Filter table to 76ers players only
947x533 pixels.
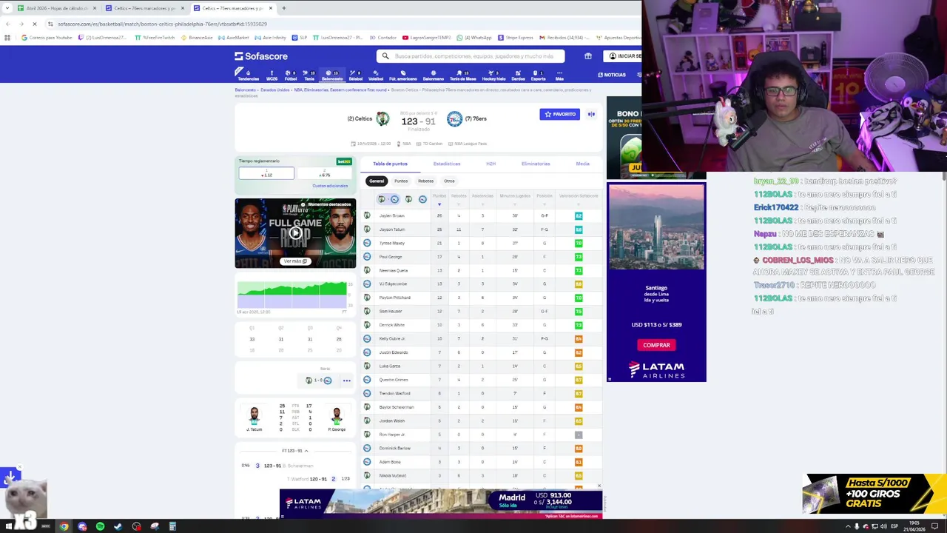422,199
